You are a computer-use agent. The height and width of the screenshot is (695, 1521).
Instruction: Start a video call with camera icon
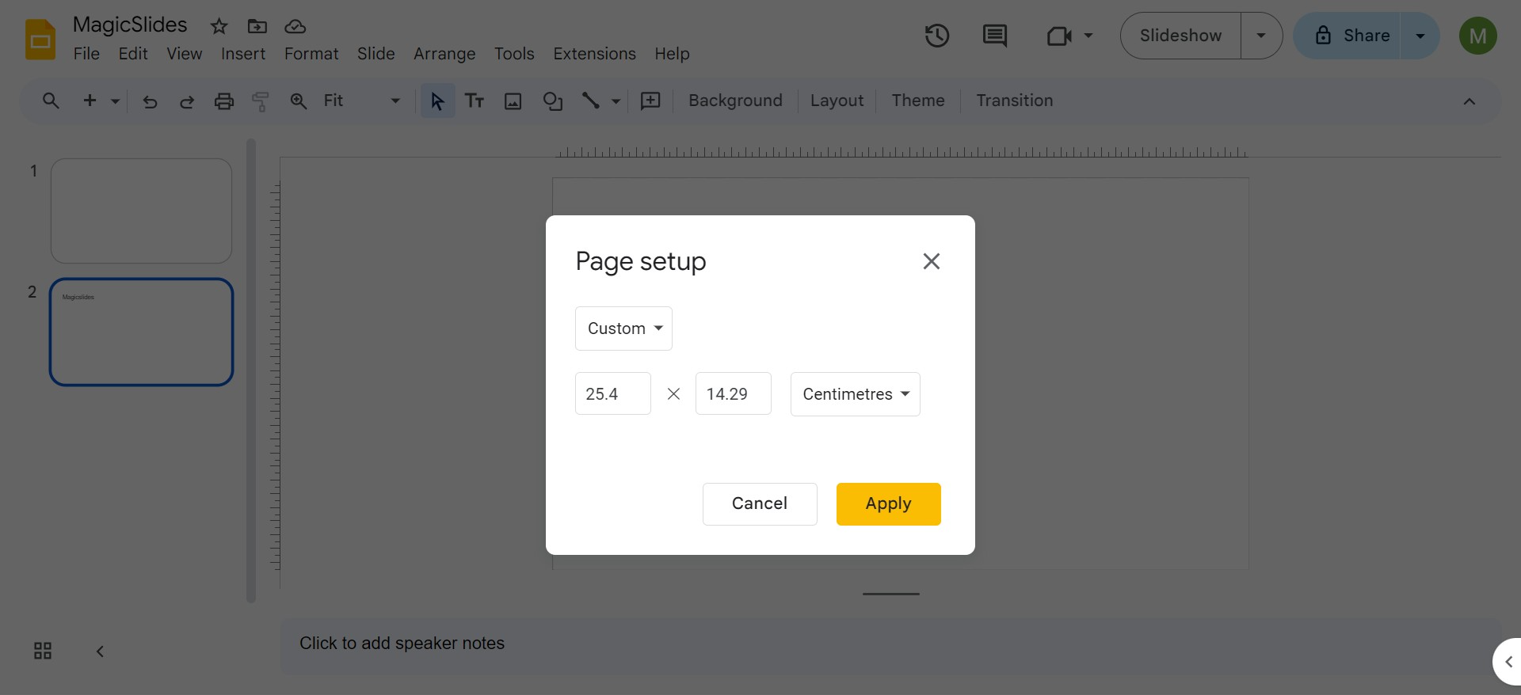[1058, 36]
